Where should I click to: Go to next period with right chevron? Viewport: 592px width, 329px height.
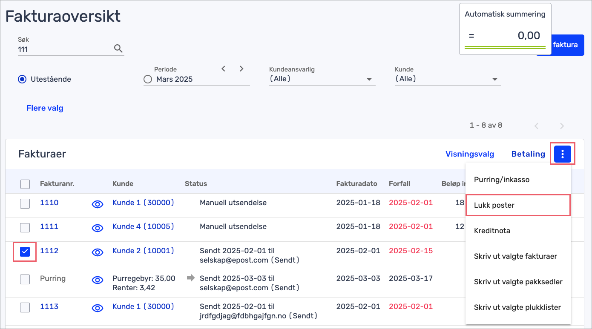click(x=241, y=69)
